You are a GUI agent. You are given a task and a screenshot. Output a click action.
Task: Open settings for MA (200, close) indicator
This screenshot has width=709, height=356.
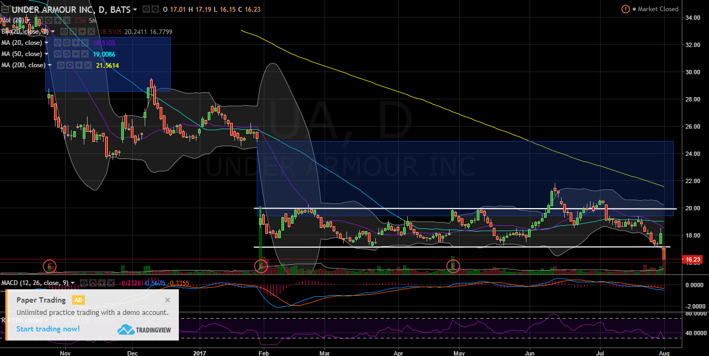(x=69, y=65)
